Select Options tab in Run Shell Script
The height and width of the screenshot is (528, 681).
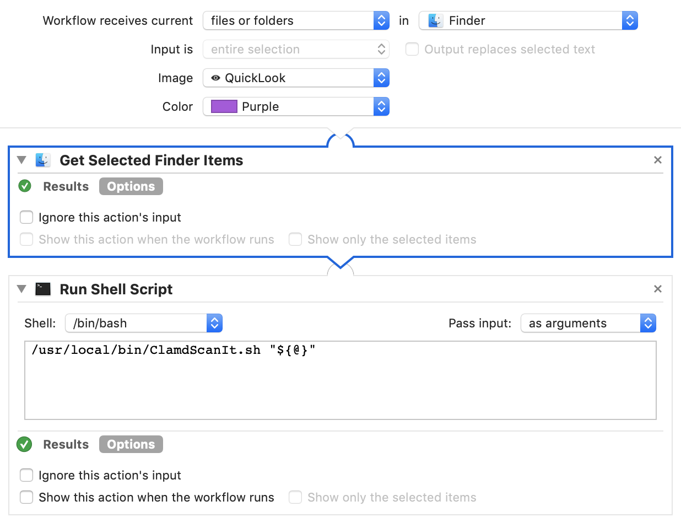(x=131, y=444)
